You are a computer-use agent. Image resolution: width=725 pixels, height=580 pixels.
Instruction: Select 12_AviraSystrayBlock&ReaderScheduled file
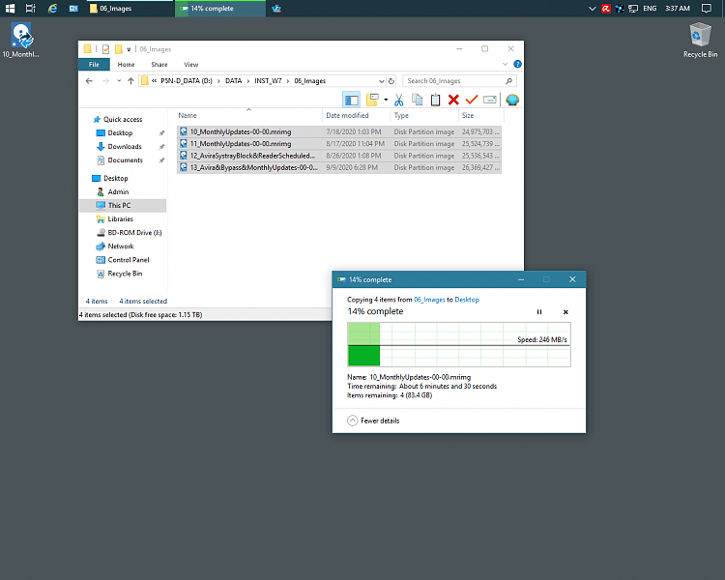coord(339,156)
